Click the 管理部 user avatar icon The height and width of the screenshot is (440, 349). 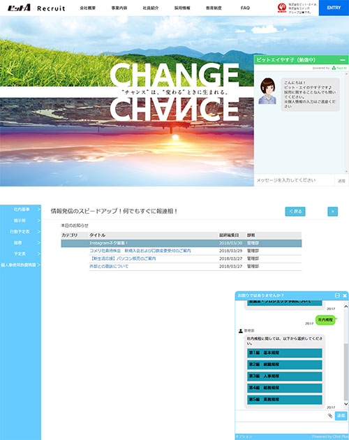pos(240,331)
